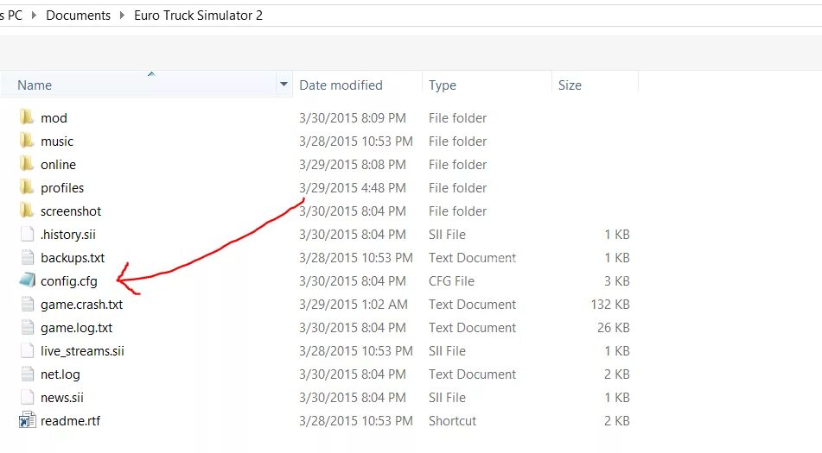Image resolution: width=822 pixels, height=453 pixels.
Task: Open the mod folder icon
Action: 27,117
